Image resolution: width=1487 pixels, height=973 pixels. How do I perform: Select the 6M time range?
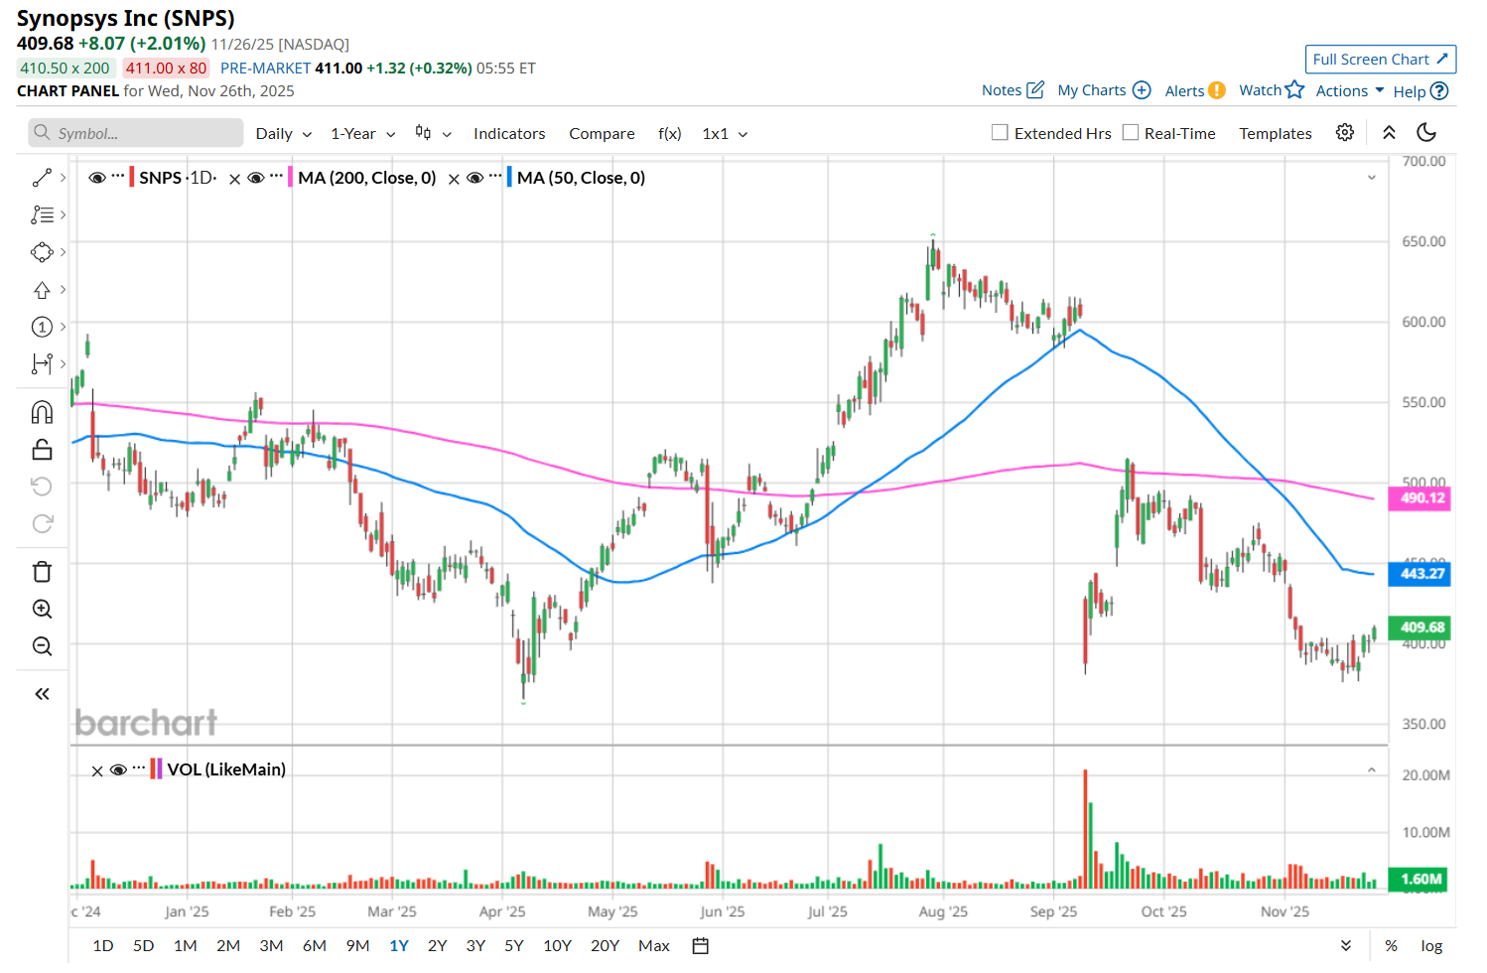point(315,946)
